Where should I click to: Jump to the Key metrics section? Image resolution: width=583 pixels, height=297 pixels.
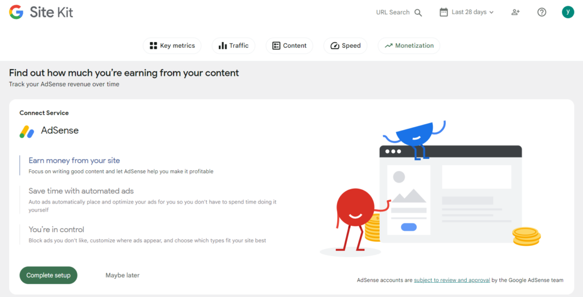[x=172, y=46]
